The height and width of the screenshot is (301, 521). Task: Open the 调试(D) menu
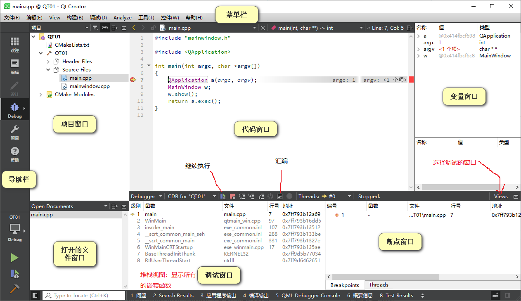[x=98, y=18]
